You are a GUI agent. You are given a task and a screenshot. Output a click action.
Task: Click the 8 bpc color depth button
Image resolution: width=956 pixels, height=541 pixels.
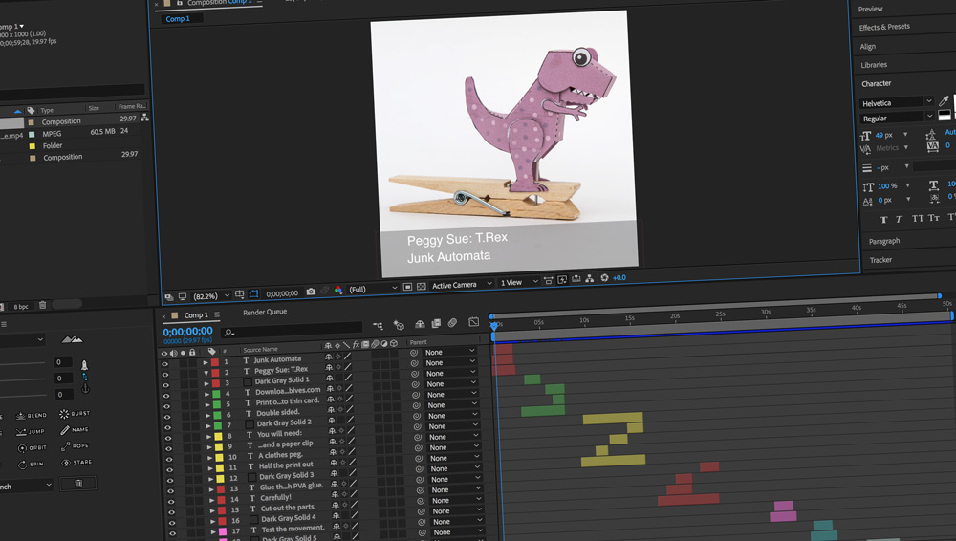21,307
